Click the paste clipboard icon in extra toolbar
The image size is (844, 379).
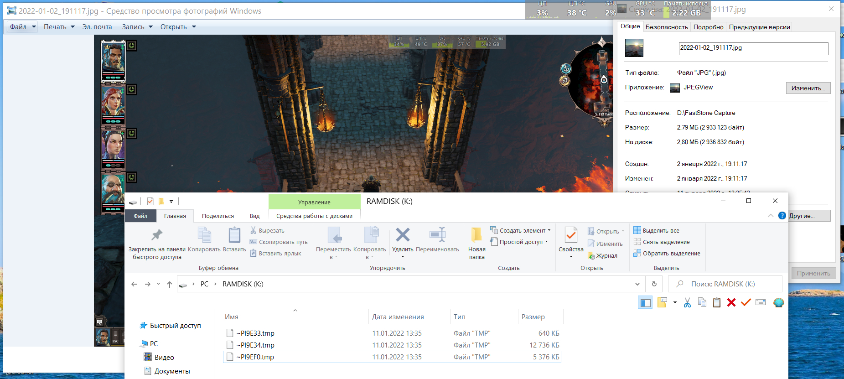click(717, 302)
